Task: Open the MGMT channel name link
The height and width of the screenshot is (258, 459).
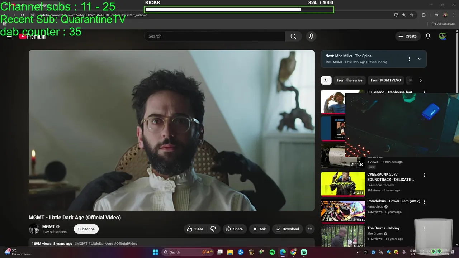Action: [x=49, y=226]
